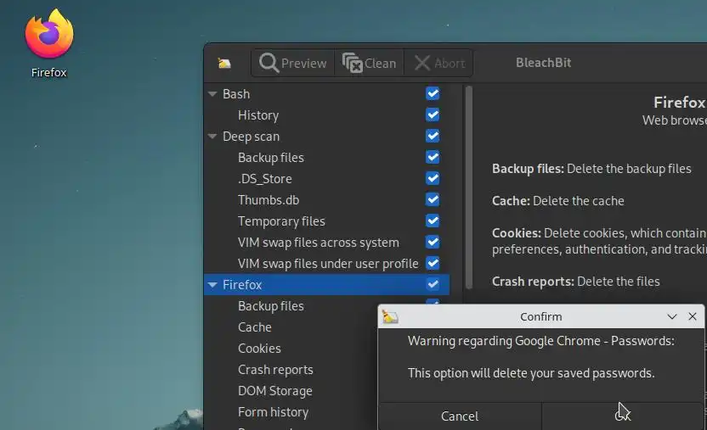707x430 pixels.
Task: Uncheck Deep scan Backup files checkbox
Action: click(x=433, y=157)
